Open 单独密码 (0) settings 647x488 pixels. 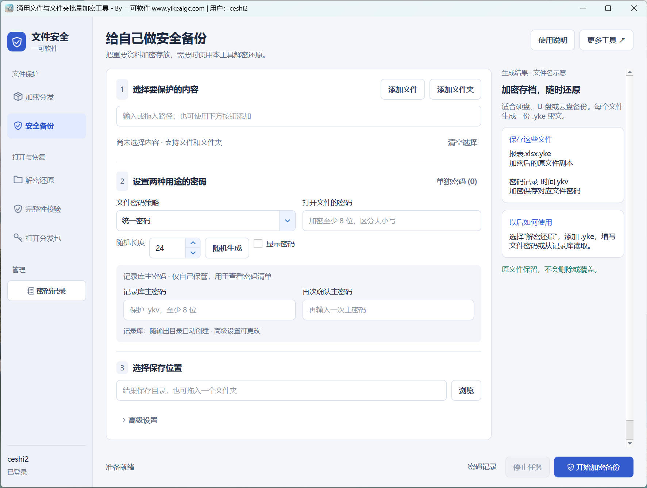[457, 181]
